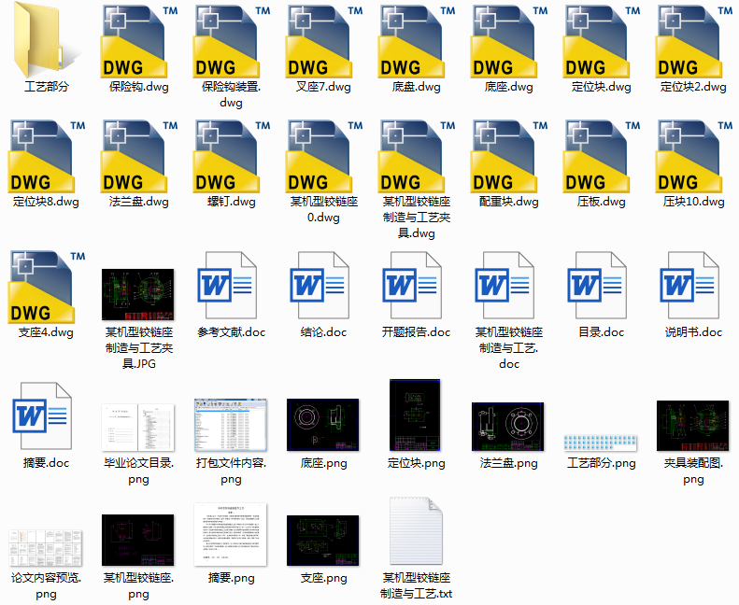Select the 压块10.dwg file
Viewport: 739px width, 605px height.
coord(693,156)
